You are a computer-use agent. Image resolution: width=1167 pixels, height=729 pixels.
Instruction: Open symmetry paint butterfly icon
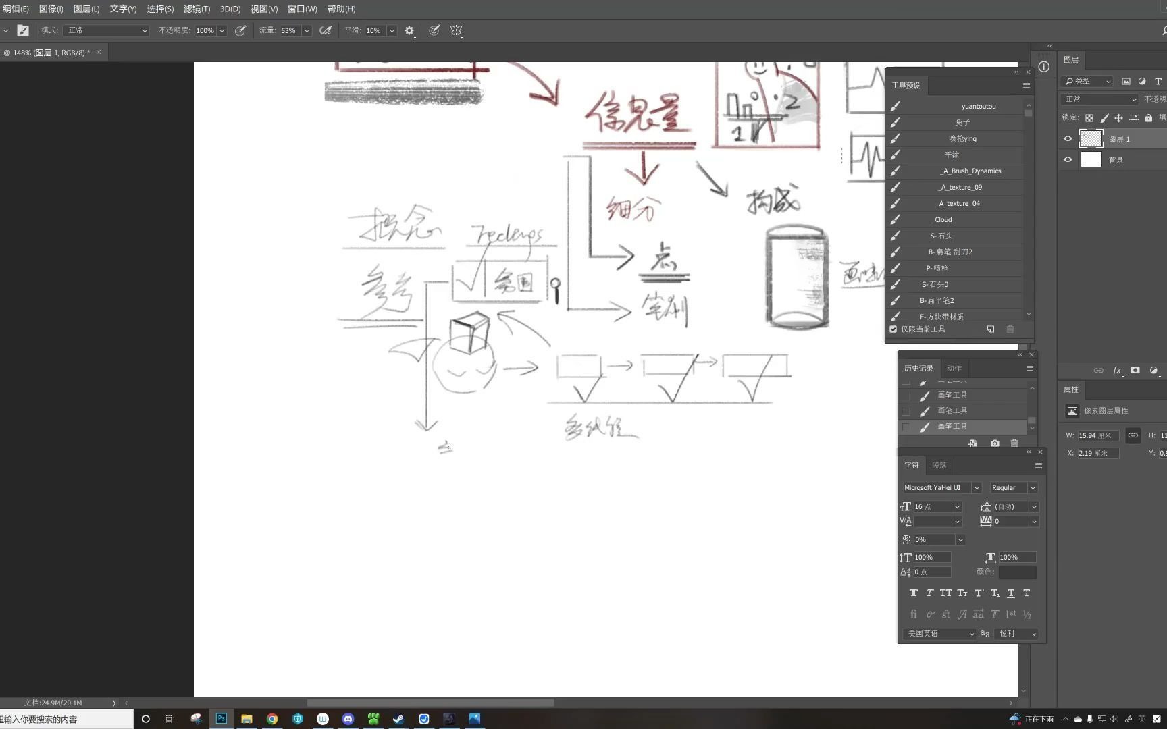(x=457, y=30)
